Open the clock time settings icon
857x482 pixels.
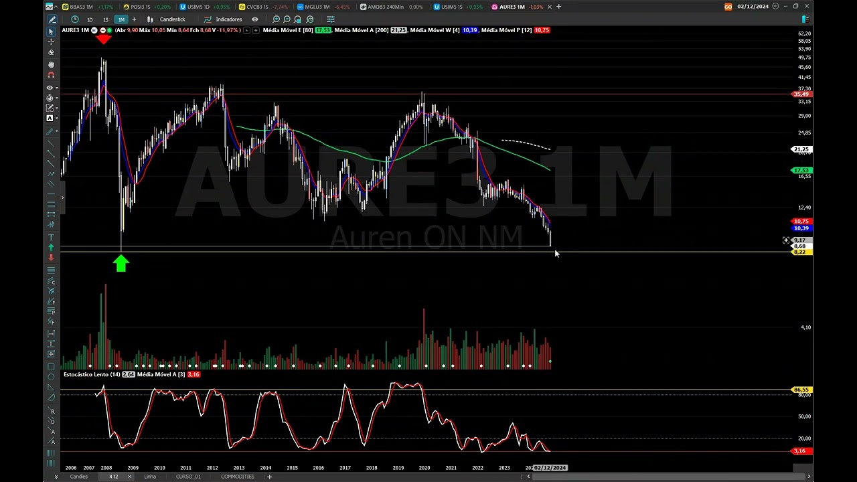(74, 19)
